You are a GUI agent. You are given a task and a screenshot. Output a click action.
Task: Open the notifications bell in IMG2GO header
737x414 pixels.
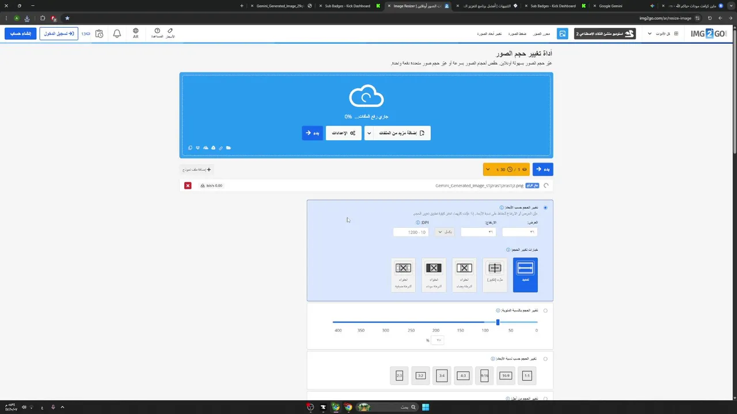(117, 33)
